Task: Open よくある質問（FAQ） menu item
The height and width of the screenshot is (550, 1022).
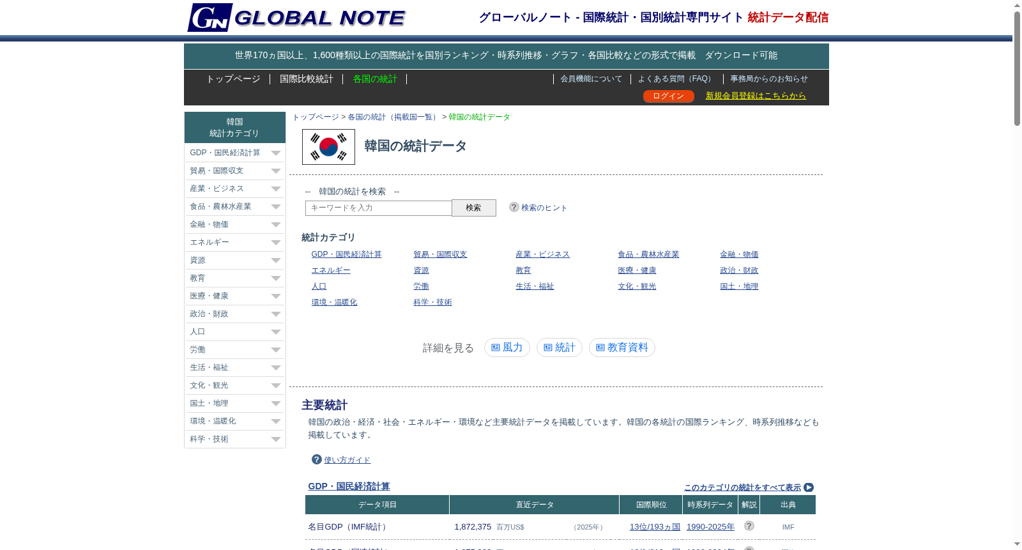Action: (676, 79)
